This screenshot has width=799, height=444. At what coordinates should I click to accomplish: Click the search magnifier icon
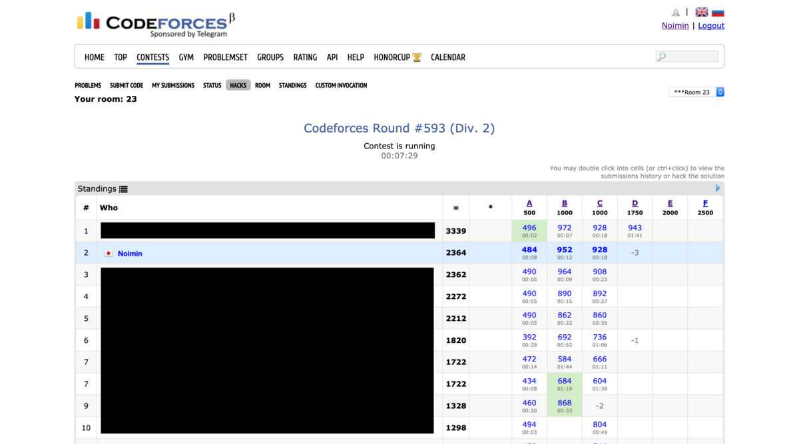(662, 57)
